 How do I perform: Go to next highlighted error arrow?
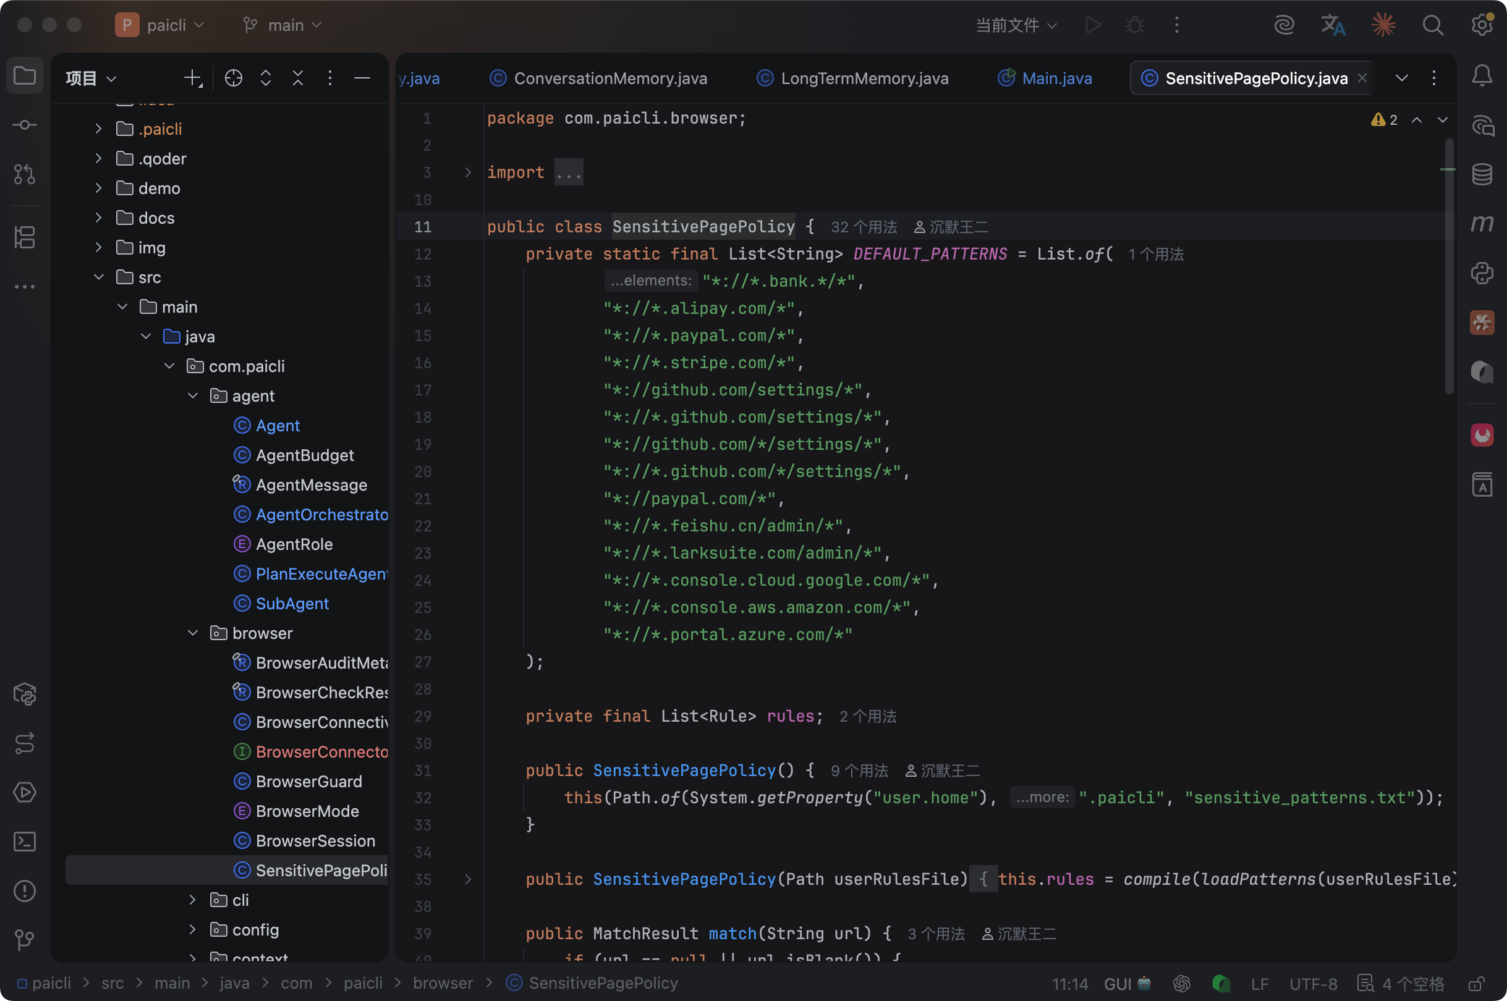click(1442, 120)
